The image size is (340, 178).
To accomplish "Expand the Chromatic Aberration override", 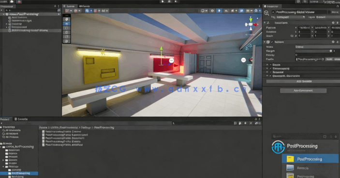I will pyautogui.click(x=267, y=76).
